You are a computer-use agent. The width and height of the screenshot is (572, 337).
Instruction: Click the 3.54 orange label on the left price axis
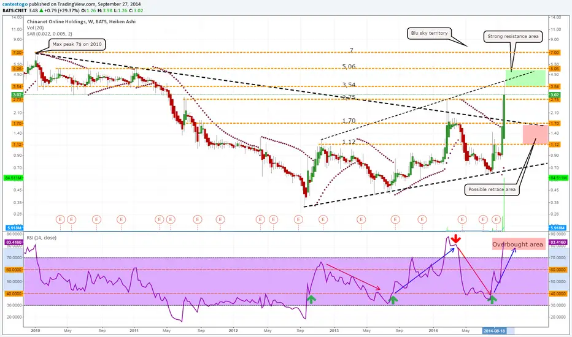[x=18, y=86]
